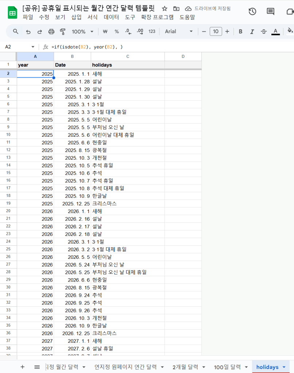This screenshot has width=294, height=373.
Task: Open the 100% zoom dropdown
Action: (83, 32)
